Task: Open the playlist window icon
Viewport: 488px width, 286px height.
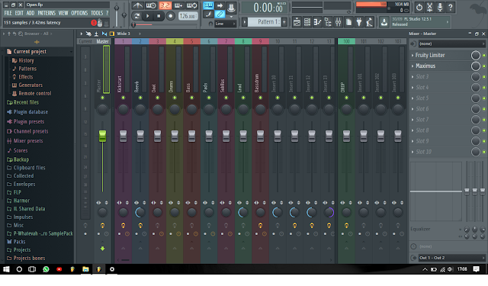Action: click(297, 22)
